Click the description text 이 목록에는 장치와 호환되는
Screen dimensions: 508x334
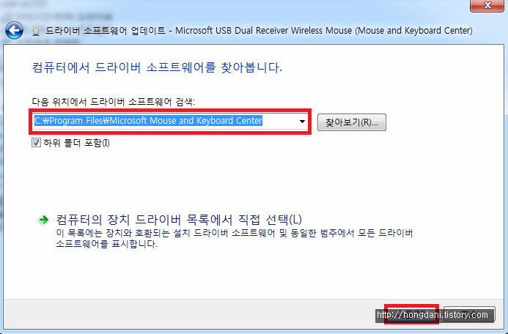coord(235,239)
